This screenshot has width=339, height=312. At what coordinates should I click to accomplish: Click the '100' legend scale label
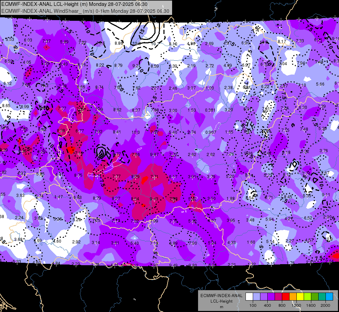coord(253,305)
